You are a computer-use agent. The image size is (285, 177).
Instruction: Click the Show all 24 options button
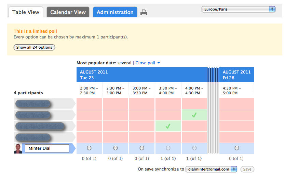click(x=34, y=47)
